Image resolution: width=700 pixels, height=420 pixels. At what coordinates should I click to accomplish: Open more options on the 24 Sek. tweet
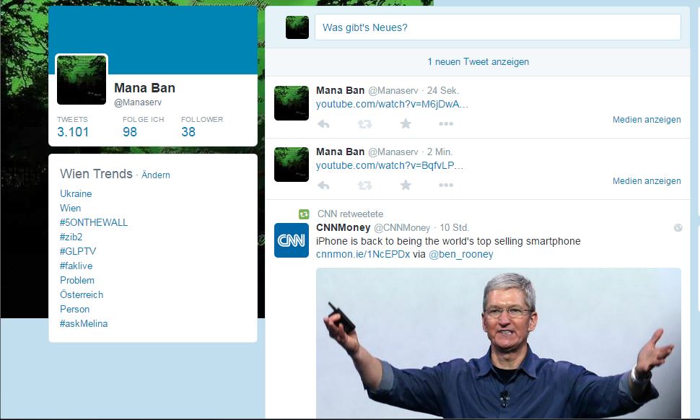coord(446,123)
